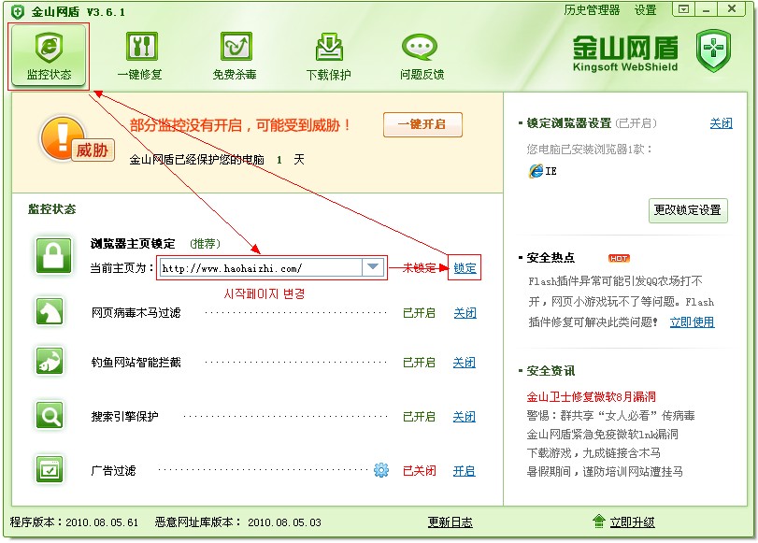This screenshot has width=758, height=543.
Task: Click 已开启 status of 网页病毒木马过滤
Action: (419, 313)
